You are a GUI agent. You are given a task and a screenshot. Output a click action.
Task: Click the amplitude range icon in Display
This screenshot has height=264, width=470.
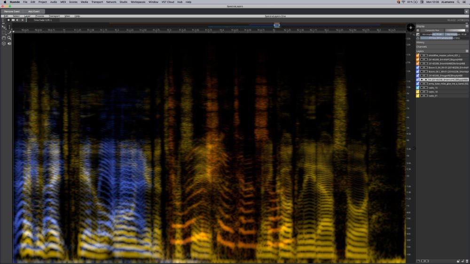(418, 34)
